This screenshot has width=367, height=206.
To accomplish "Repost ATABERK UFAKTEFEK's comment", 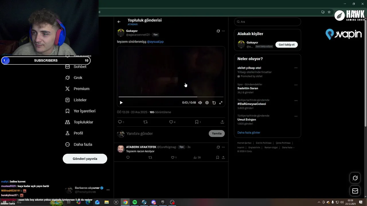I will coord(150,157).
